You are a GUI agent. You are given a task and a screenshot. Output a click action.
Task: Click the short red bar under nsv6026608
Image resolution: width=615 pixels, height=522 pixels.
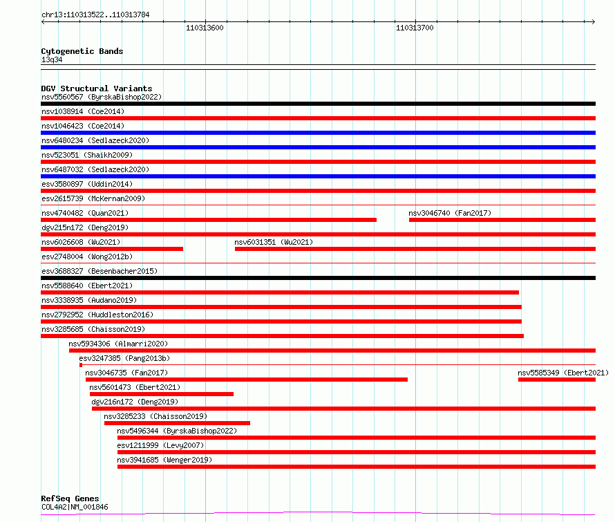pyautogui.click(x=112, y=249)
